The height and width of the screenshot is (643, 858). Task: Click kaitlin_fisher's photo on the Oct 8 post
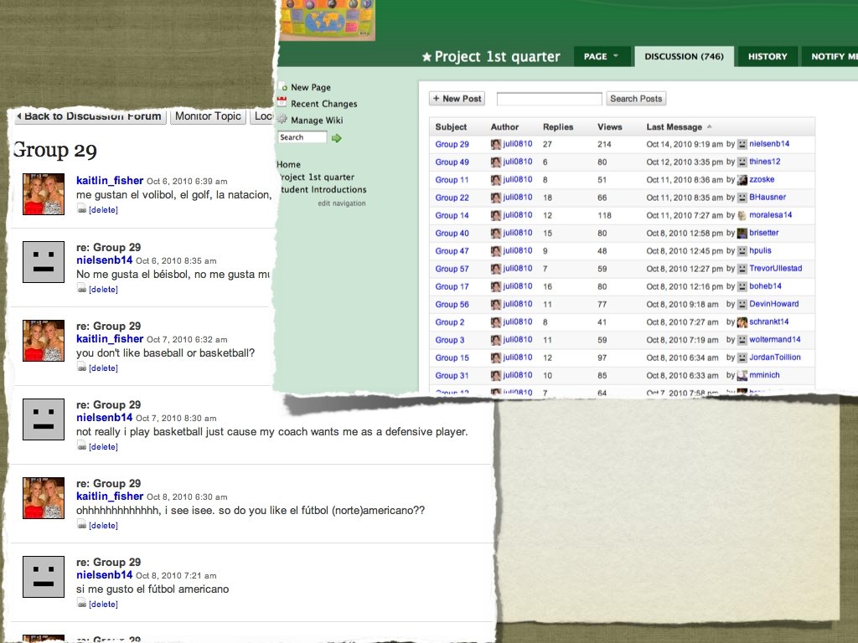click(44, 498)
